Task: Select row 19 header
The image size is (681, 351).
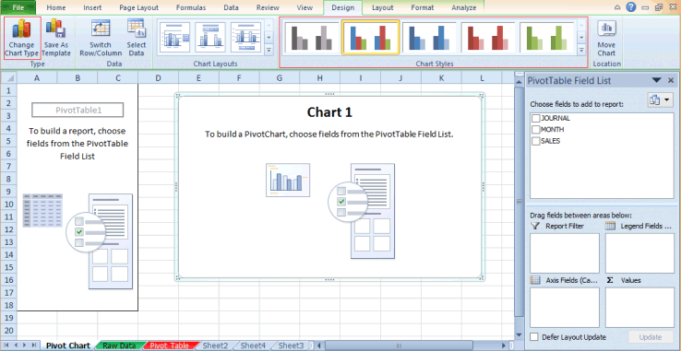Action: 8,318
